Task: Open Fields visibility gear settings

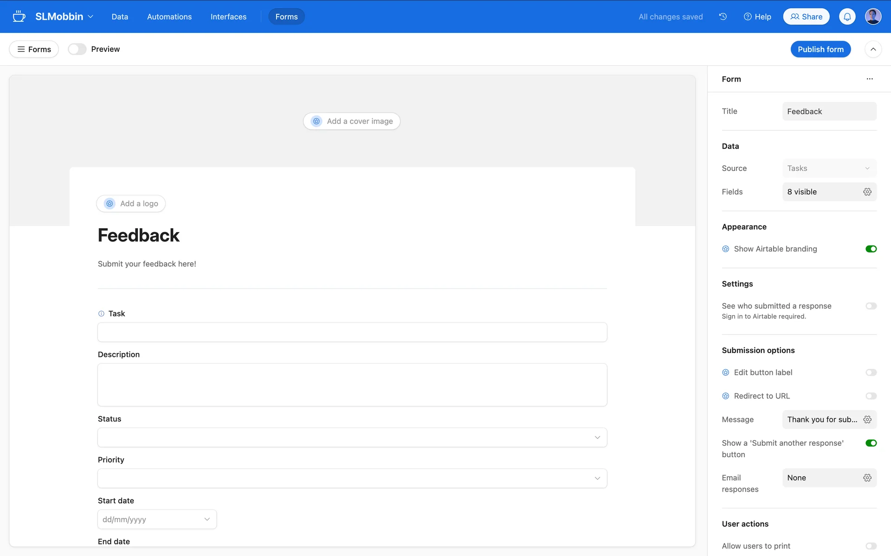Action: pyautogui.click(x=867, y=192)
